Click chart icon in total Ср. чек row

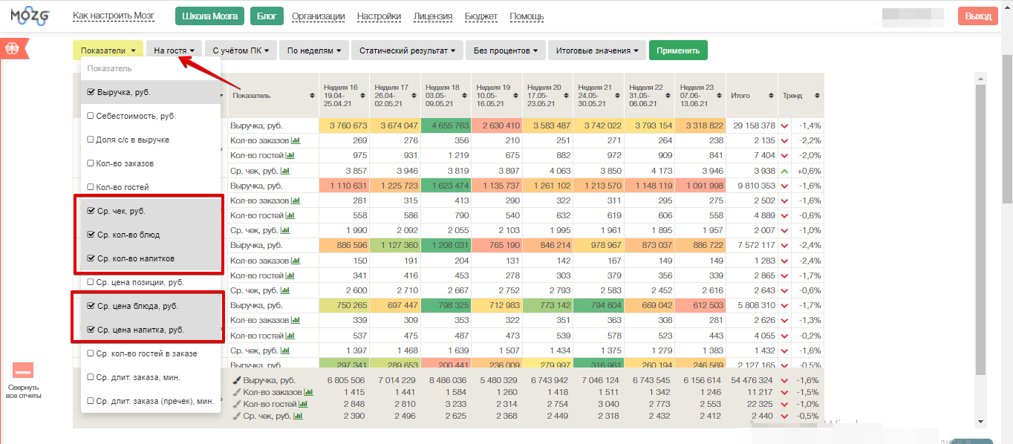(299, 416)
